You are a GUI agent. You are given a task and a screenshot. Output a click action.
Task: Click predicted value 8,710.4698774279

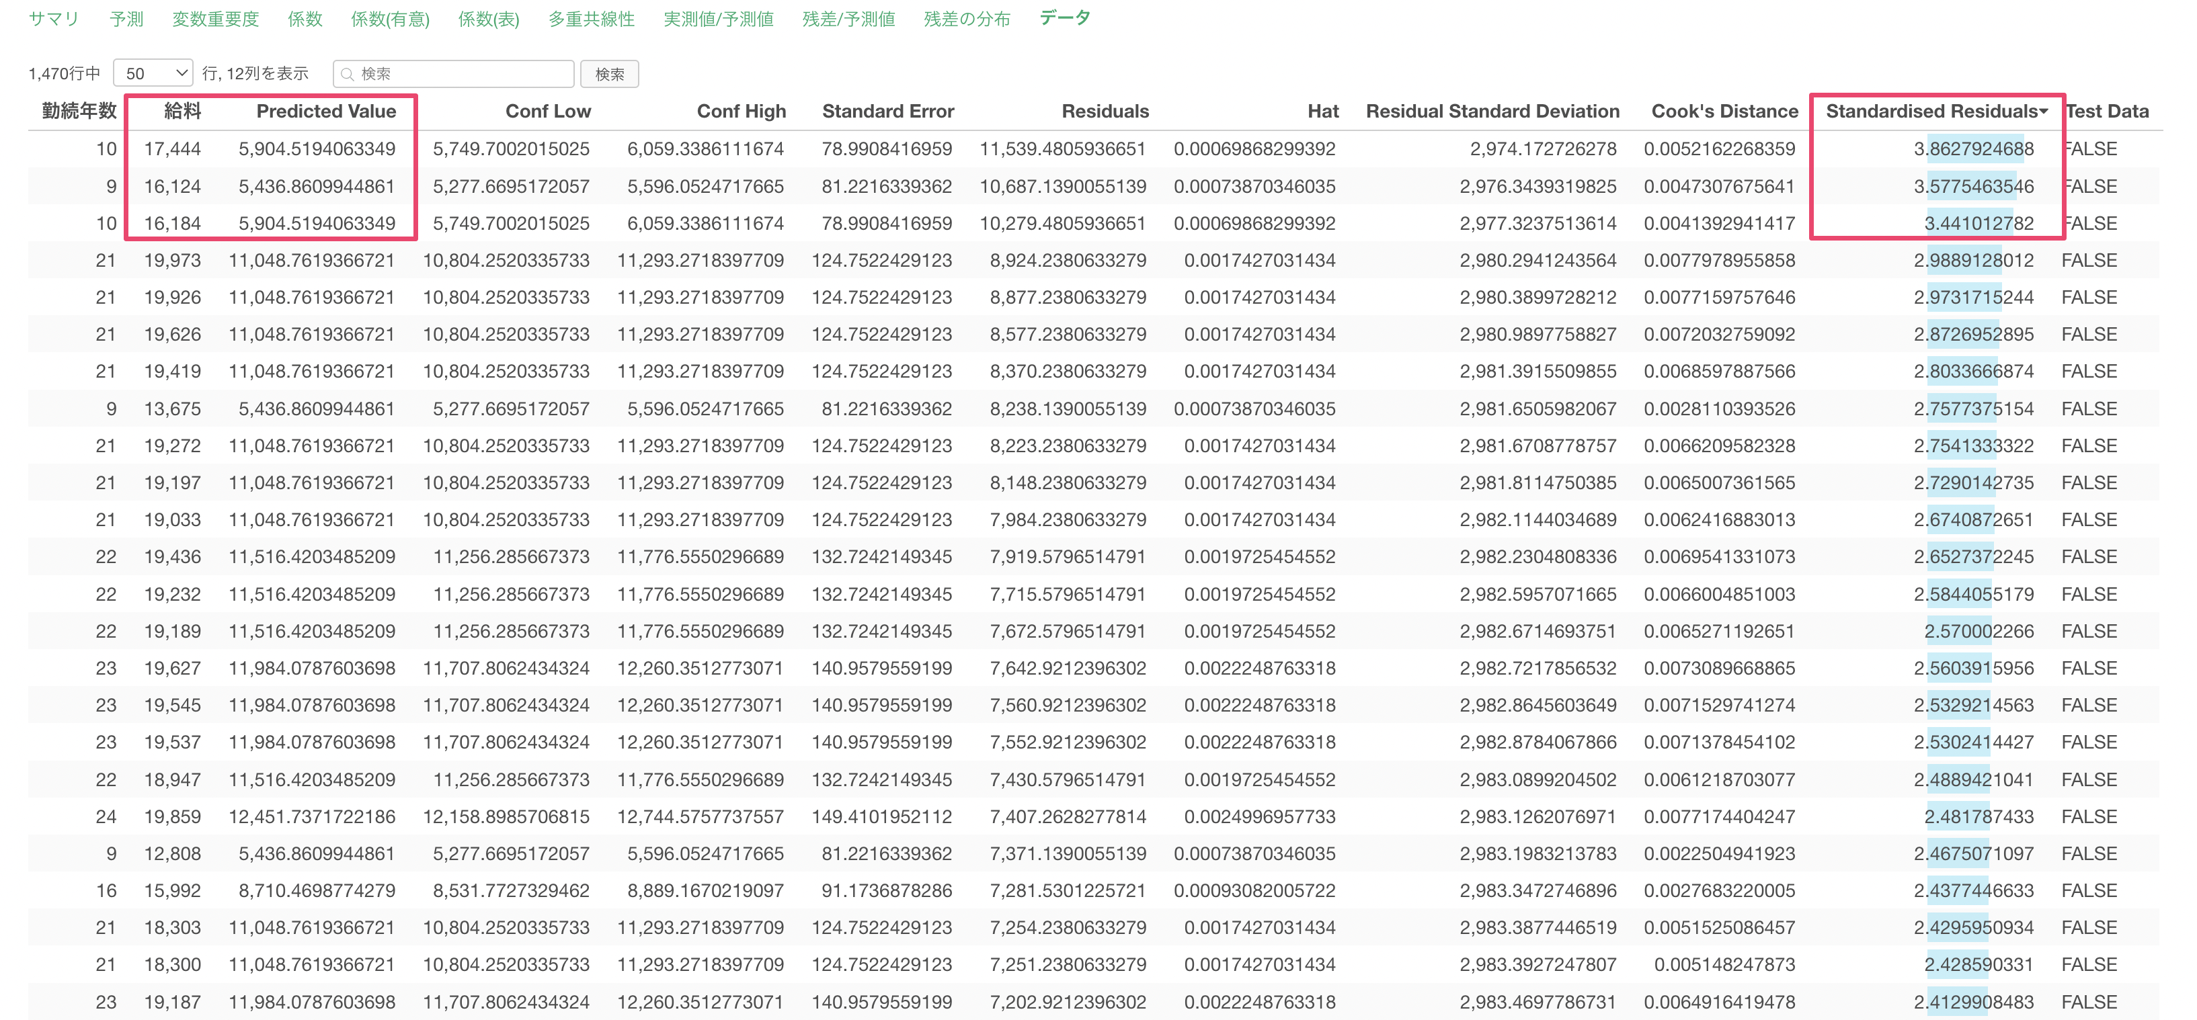(317, 890)
